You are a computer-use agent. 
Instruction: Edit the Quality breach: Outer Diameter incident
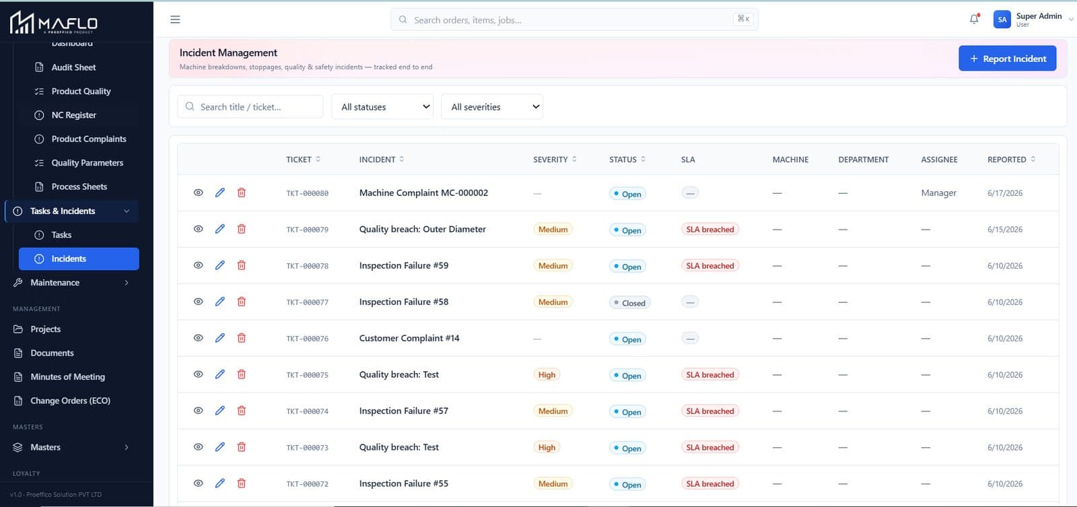(x=220, y=229)
